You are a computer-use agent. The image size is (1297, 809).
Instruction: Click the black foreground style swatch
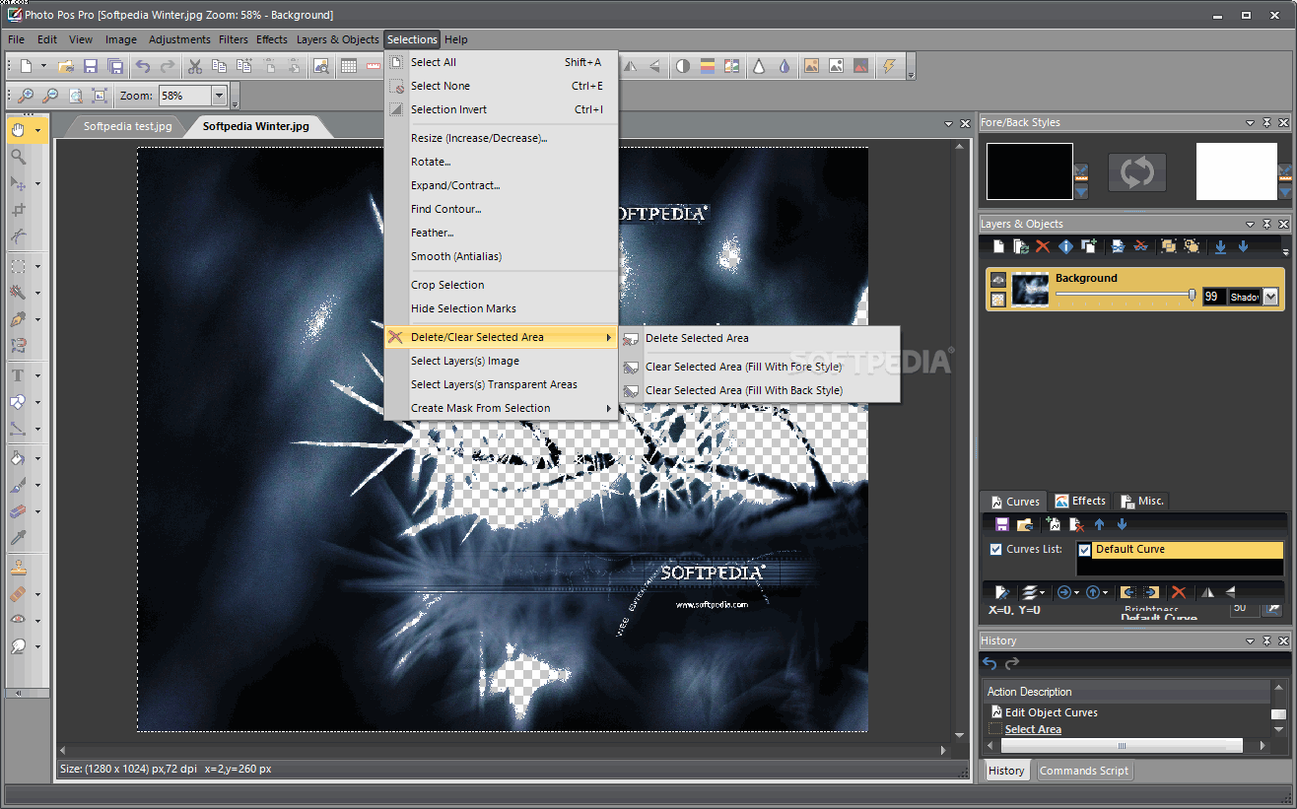click(x=1030, y=171)
